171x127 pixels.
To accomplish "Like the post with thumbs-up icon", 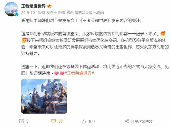I will (x=84, y=121).
